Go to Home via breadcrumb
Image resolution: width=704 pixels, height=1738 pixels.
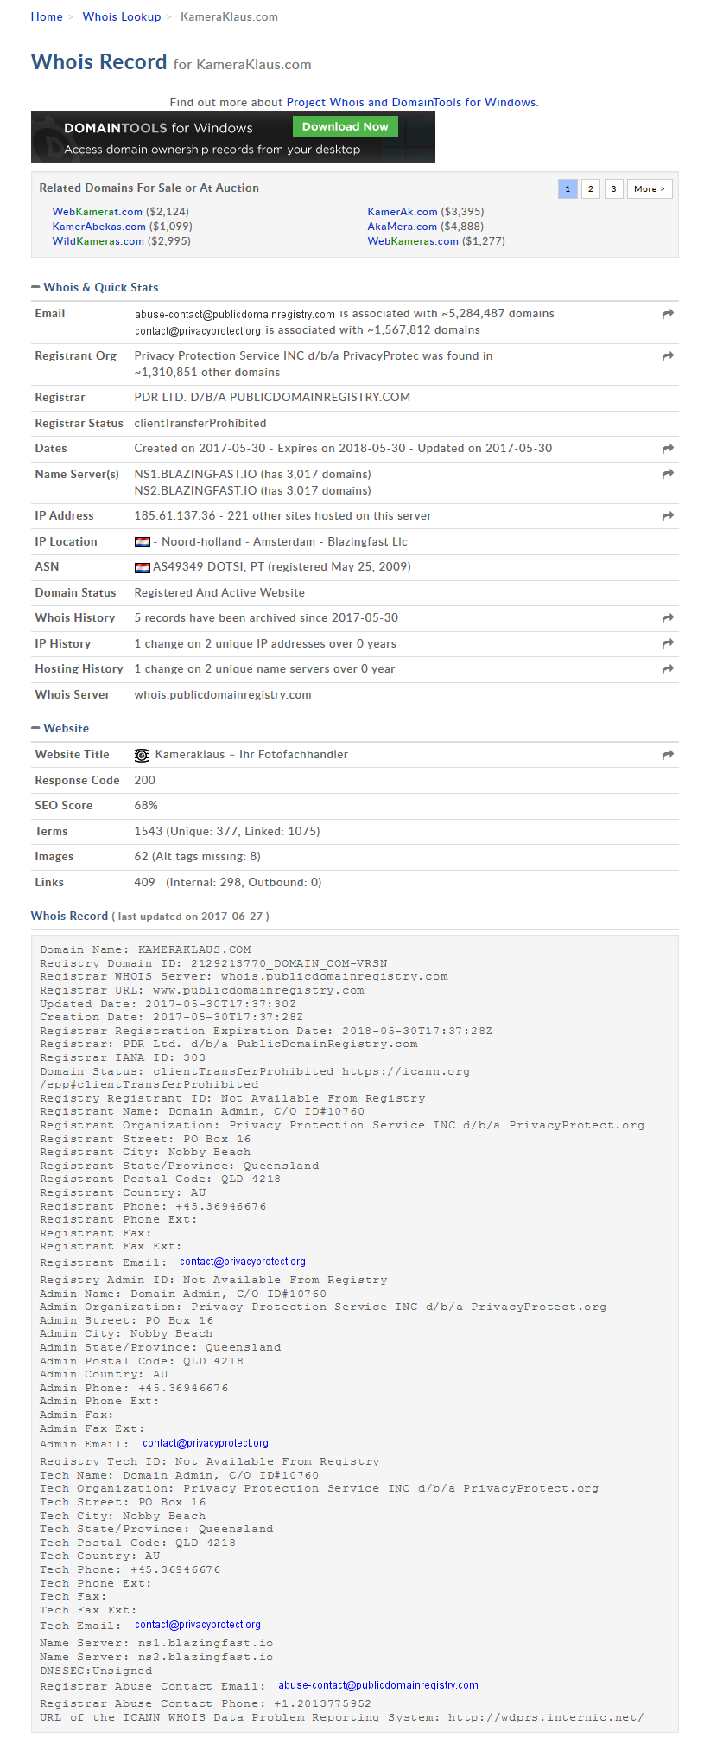click(x=47, y=16)
